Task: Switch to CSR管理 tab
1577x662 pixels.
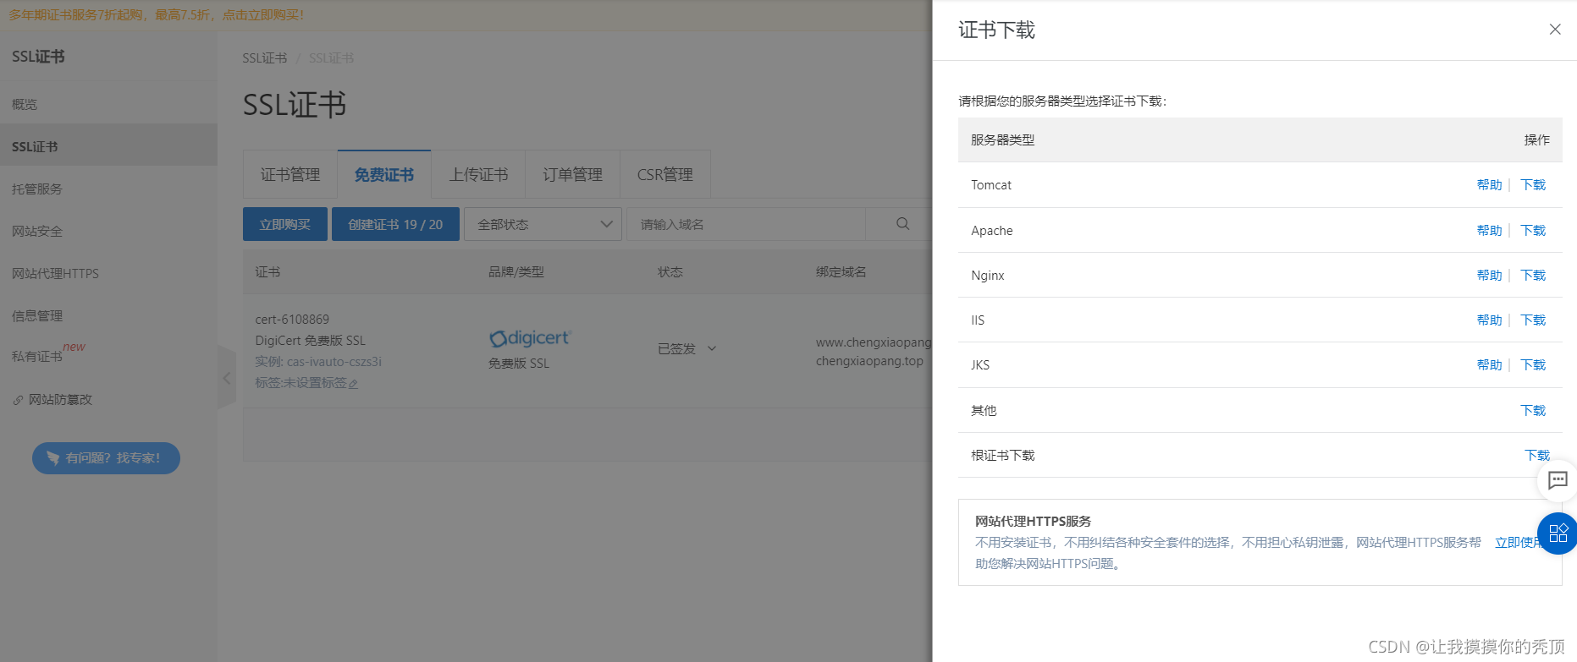Action: click(x=664, y=174)
